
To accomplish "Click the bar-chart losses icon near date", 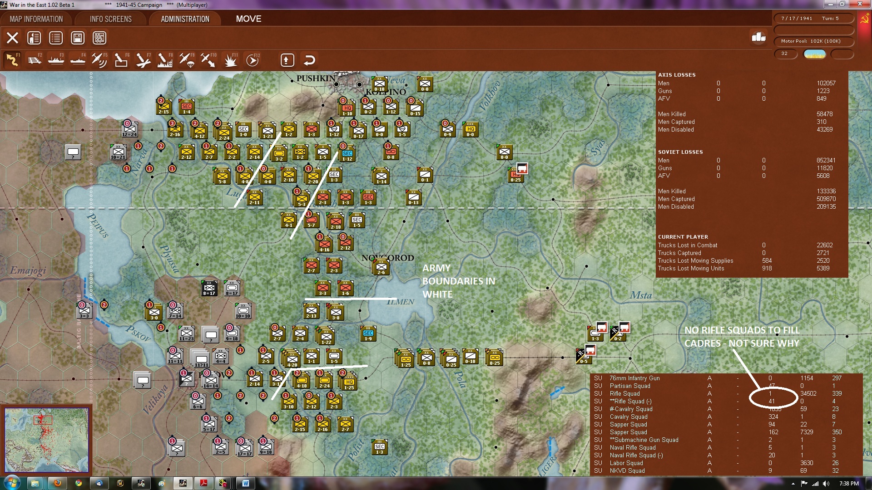I will coord(758,37).
